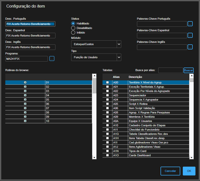Viewport: 200px width, 181px height.
Task: Click the Tabelas list vertical scrollbar thumb
Action: coord(192,80)
